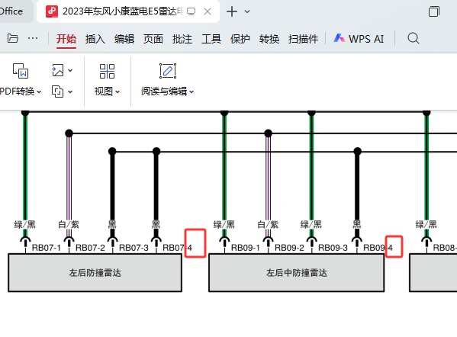Click the 视图 grid icon
The width and height of the screenshot is (457, 337).
[107, 72]
